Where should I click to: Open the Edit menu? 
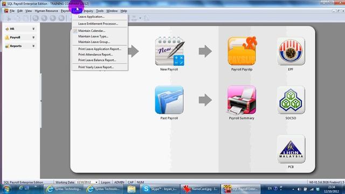(20, 11)
